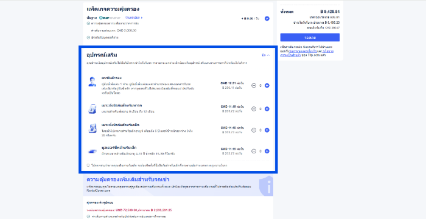
Task: Decrease additional driver count with minus button
Action: [x=254, y=86]
